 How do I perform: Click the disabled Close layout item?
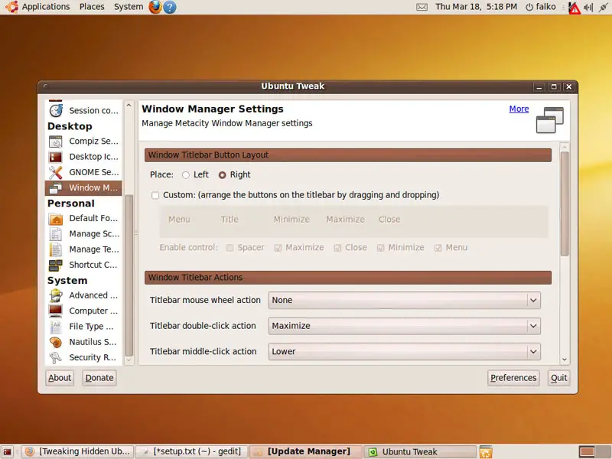[389, 220]
